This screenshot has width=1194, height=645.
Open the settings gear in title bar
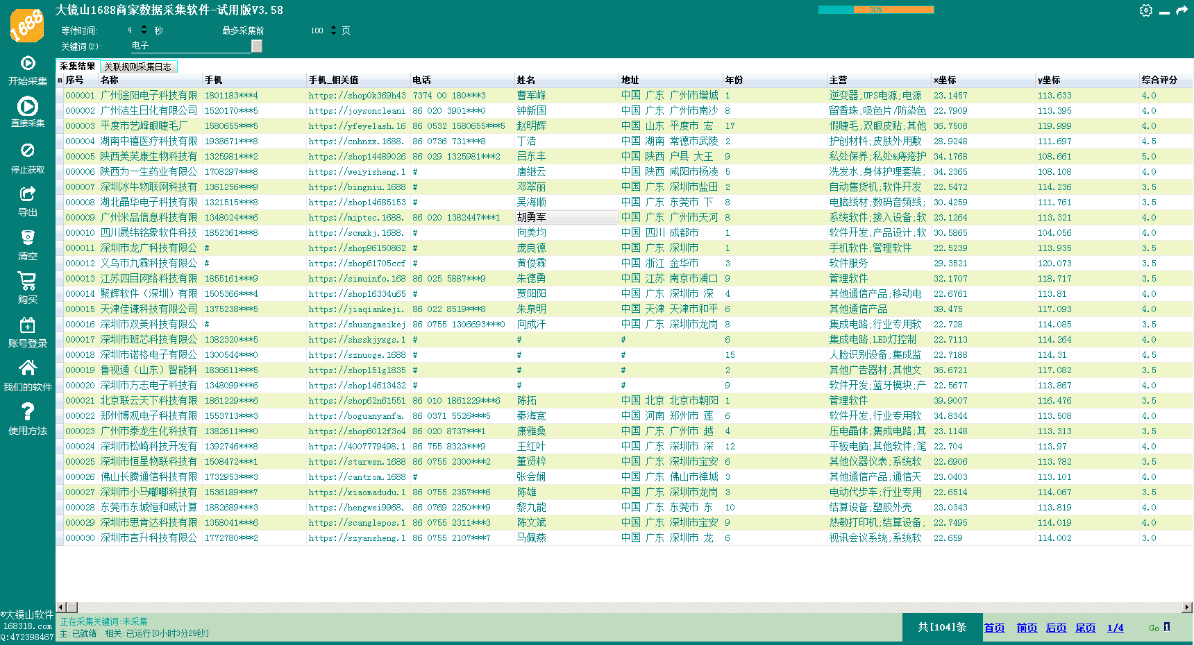click(1146, 10)
